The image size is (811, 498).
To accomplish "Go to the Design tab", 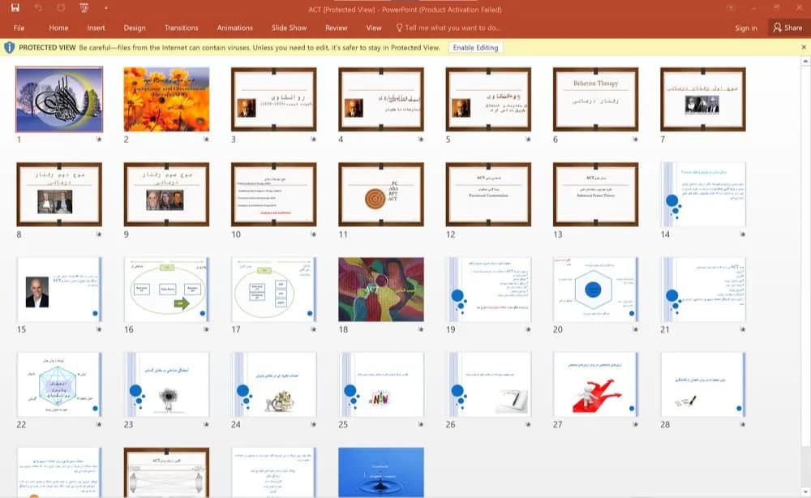I will [x=135, y=28].
